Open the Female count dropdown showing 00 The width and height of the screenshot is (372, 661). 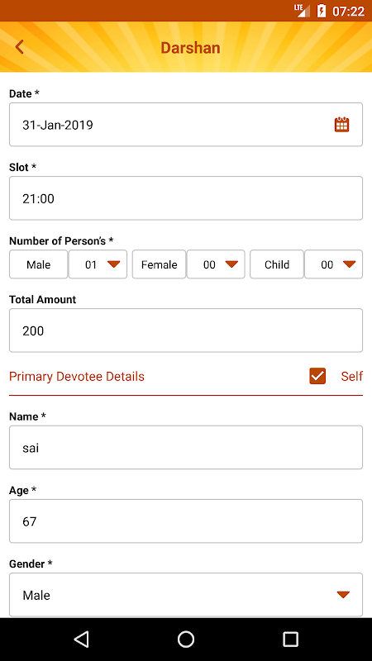click(216, 264)
